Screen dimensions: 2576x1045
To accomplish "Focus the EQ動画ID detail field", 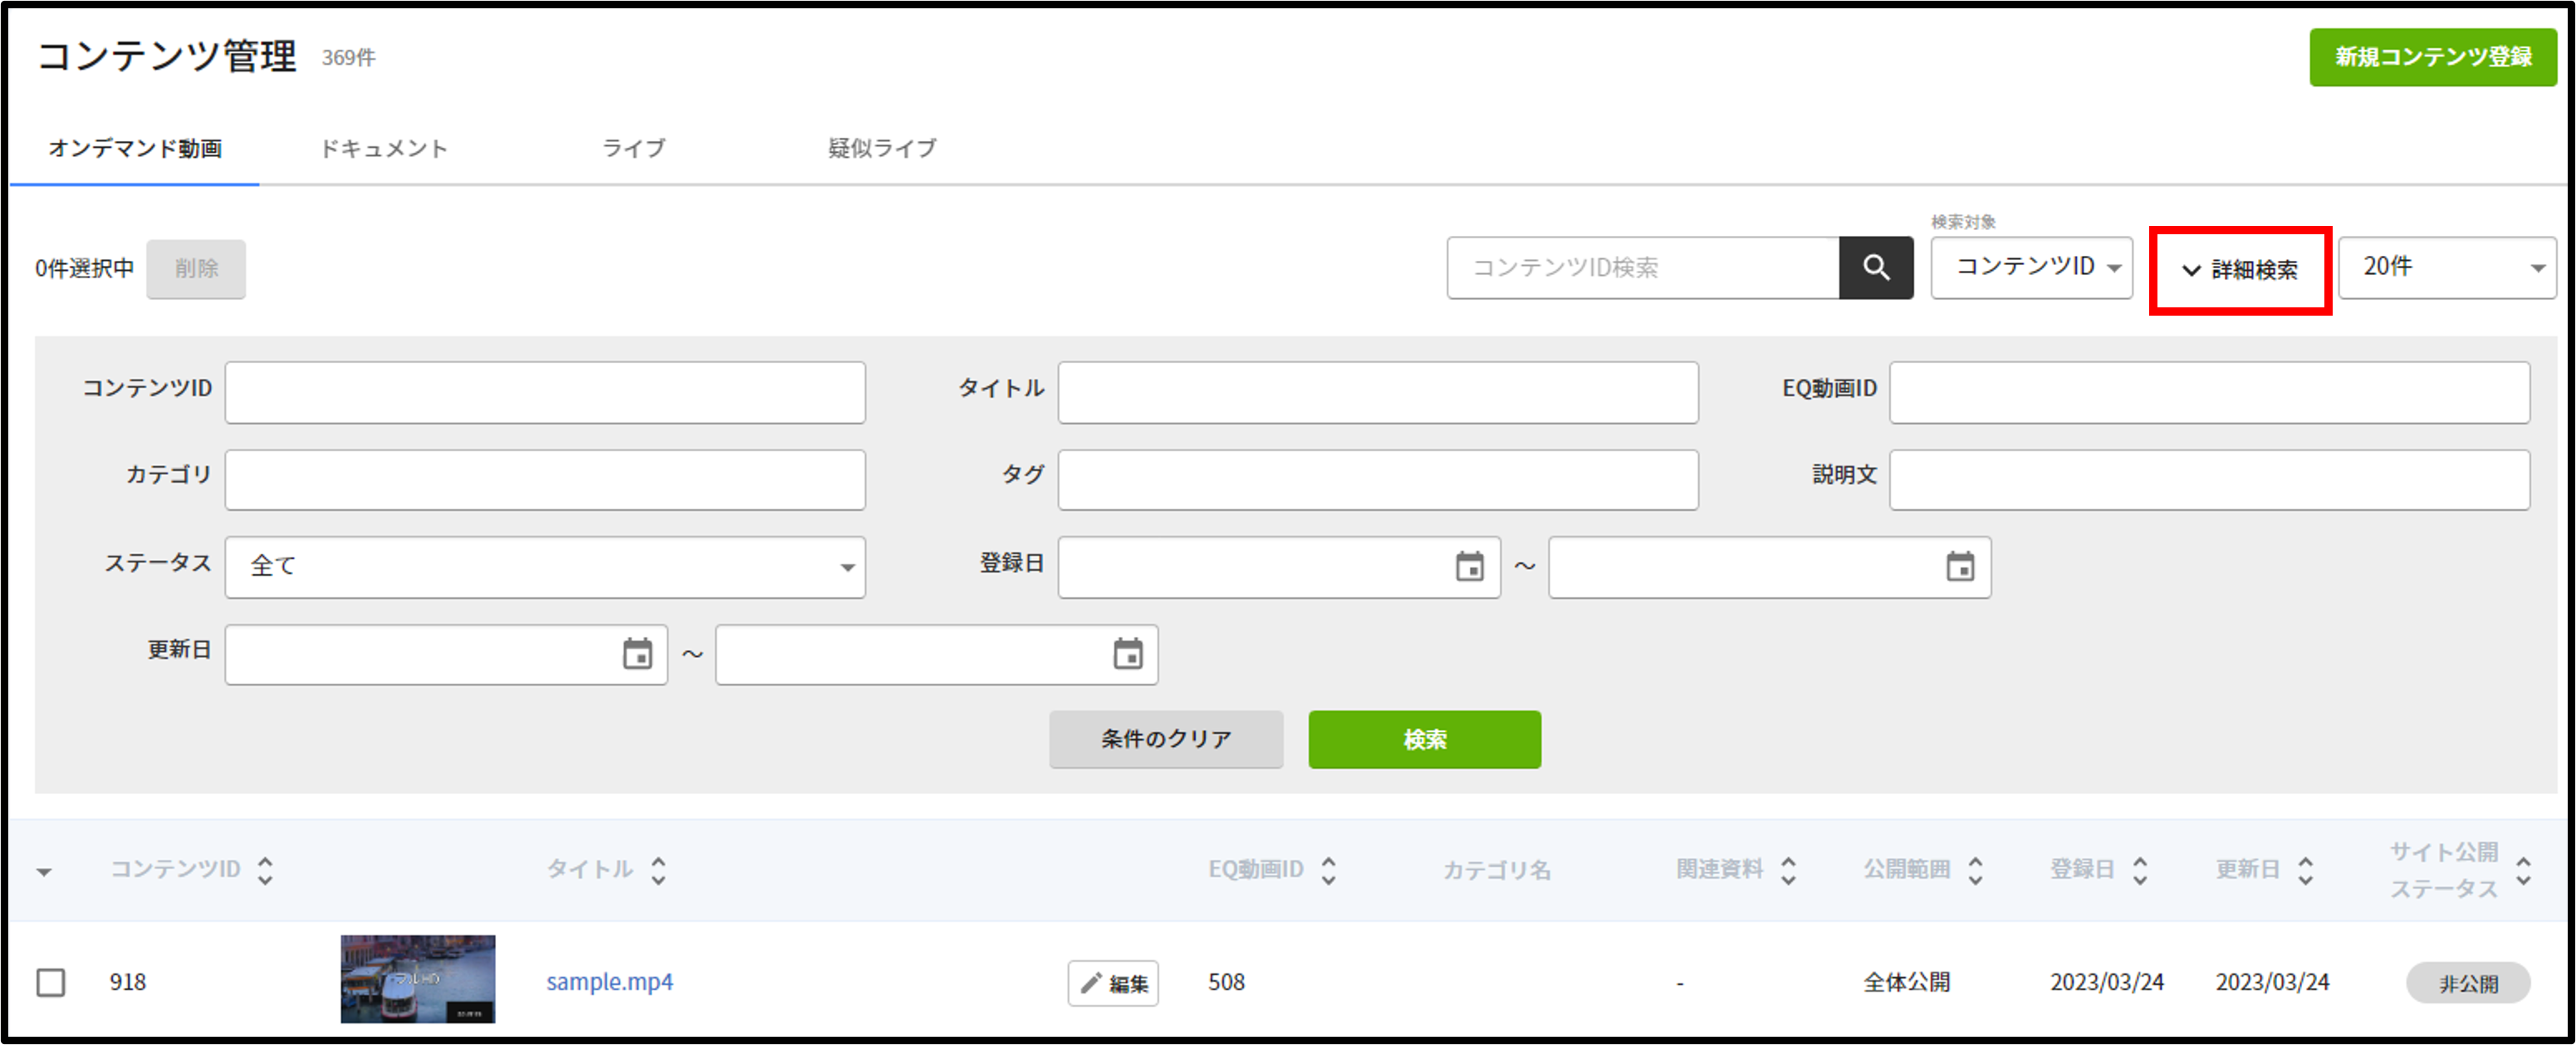I will tap(2210, 392).
